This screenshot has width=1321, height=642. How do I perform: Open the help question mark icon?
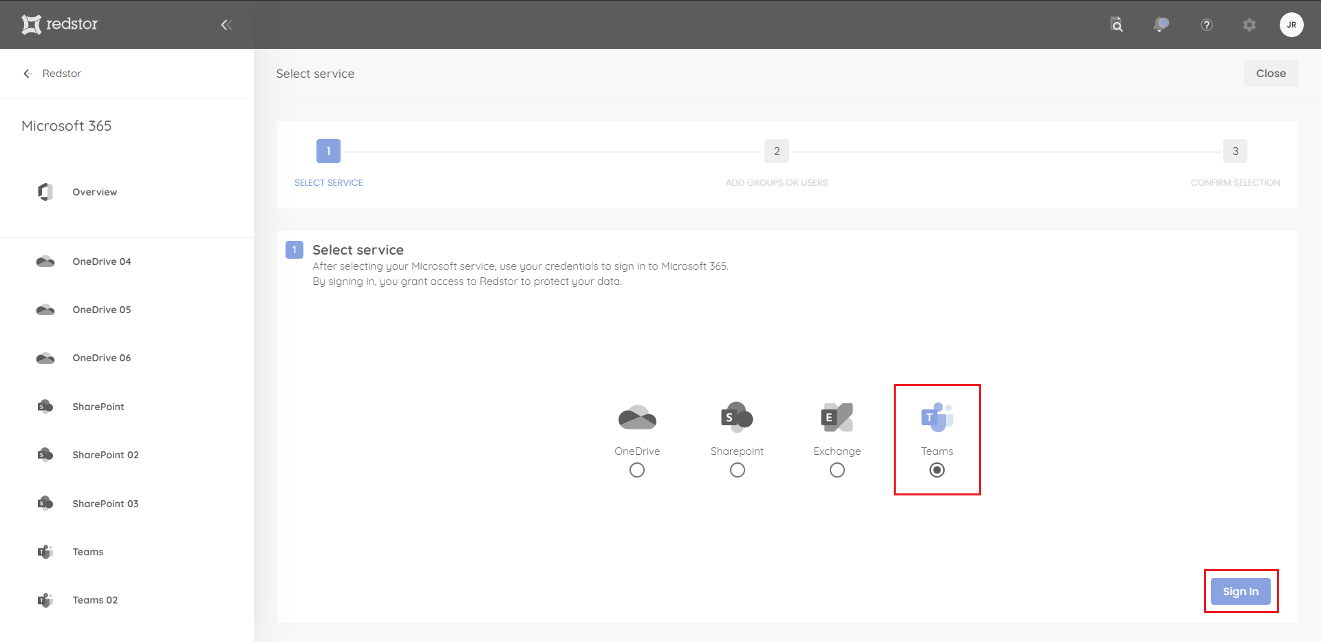[1206, 25]
